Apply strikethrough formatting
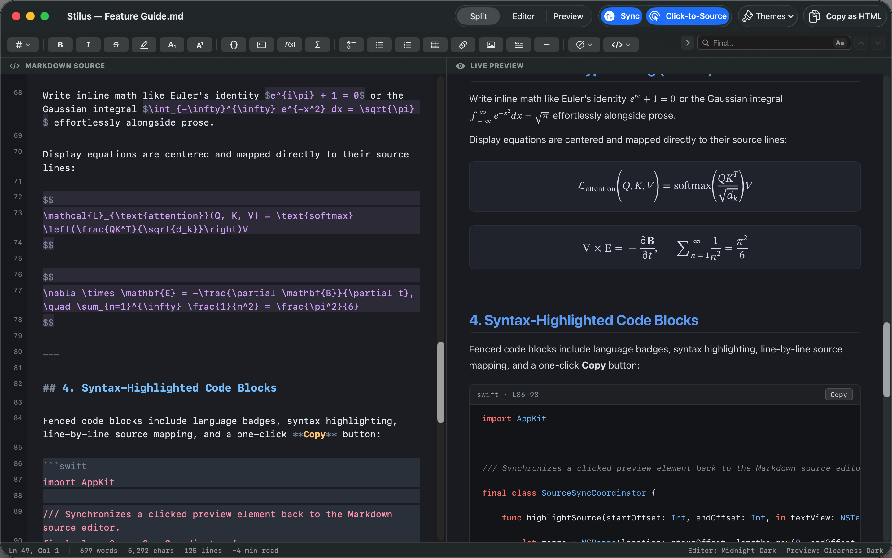This screenshot has width=892, height=558. 116,45
